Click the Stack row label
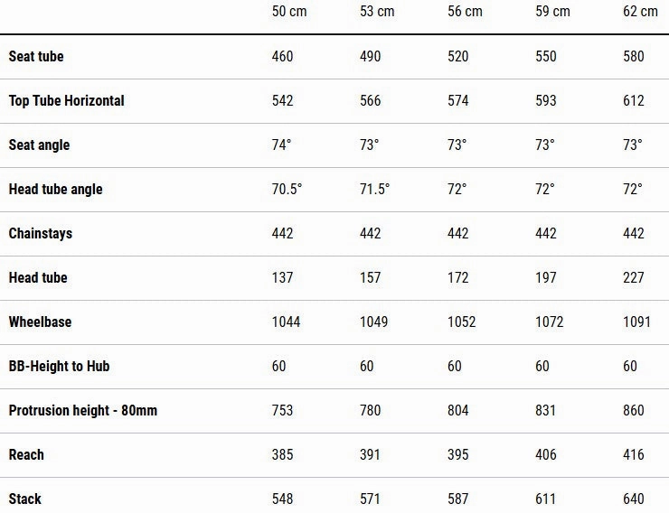Image resolution: width=669 pixels, height=513 pixels. pos(25,499)
